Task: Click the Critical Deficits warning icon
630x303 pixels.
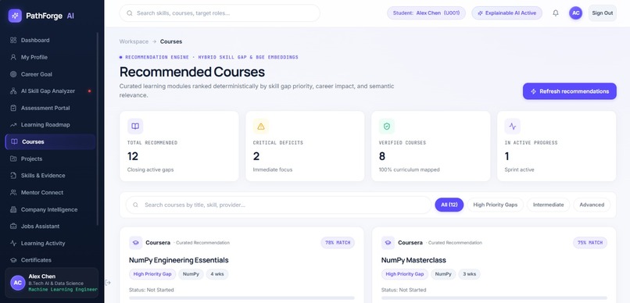Action: [x=261, y=127]
